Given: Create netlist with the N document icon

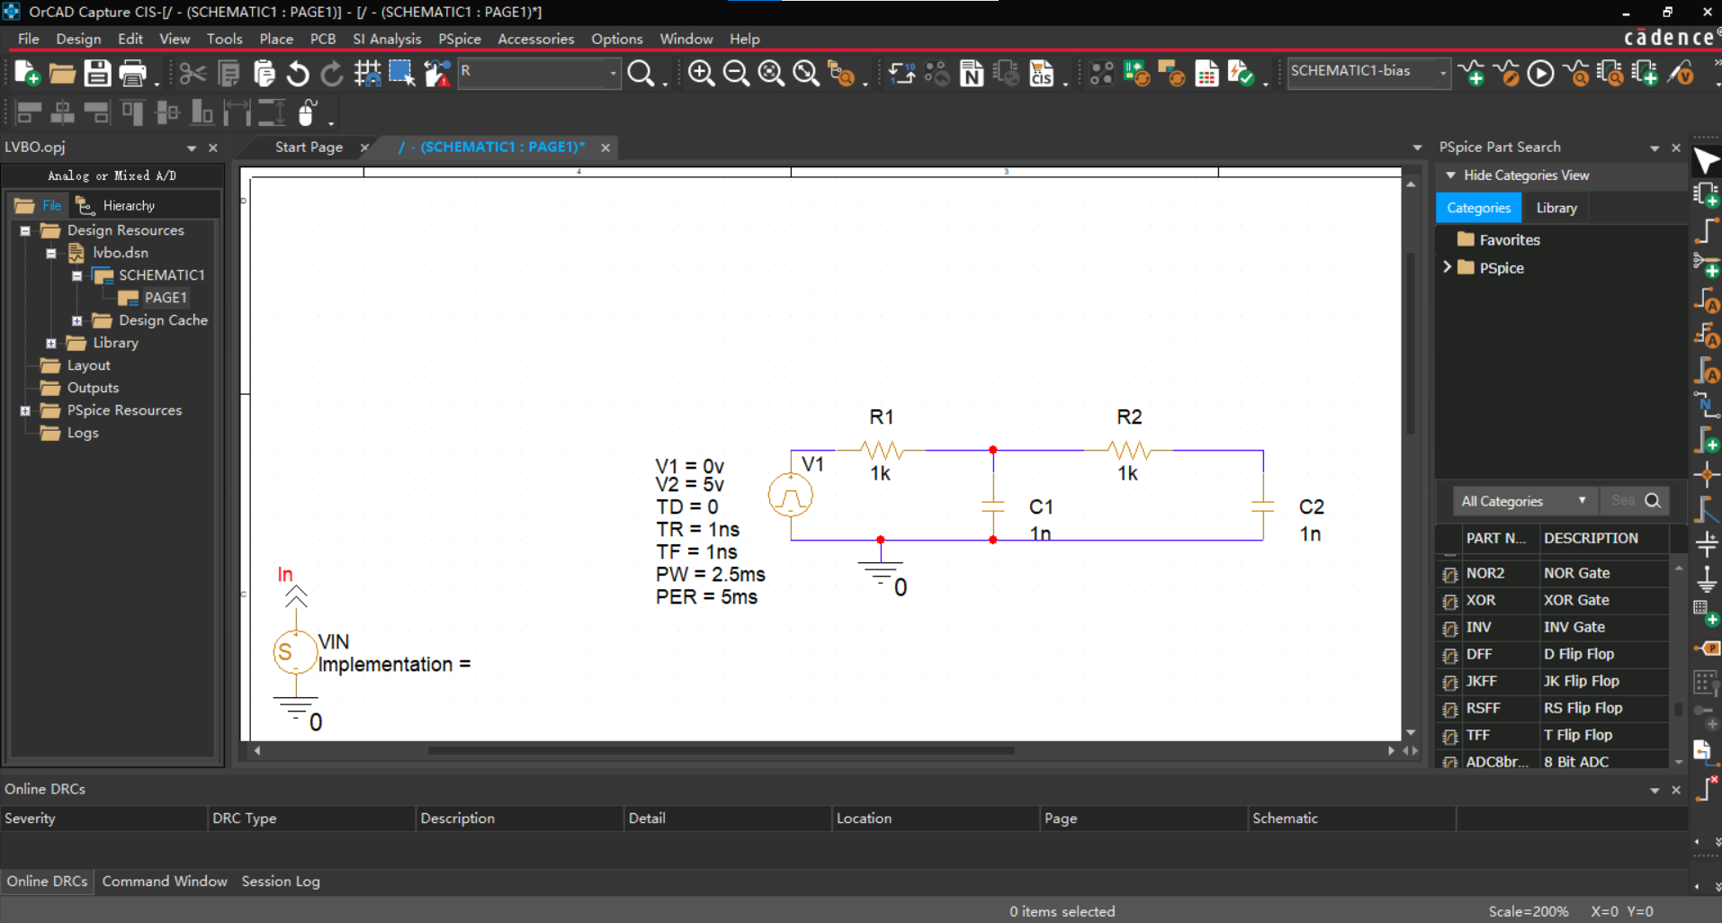Looking at the screenshot, I should pyautogui.click(x=972, y=73).
